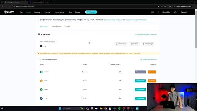Close the ViaBTC browser tab
The image size is (197, 111).
26,2
